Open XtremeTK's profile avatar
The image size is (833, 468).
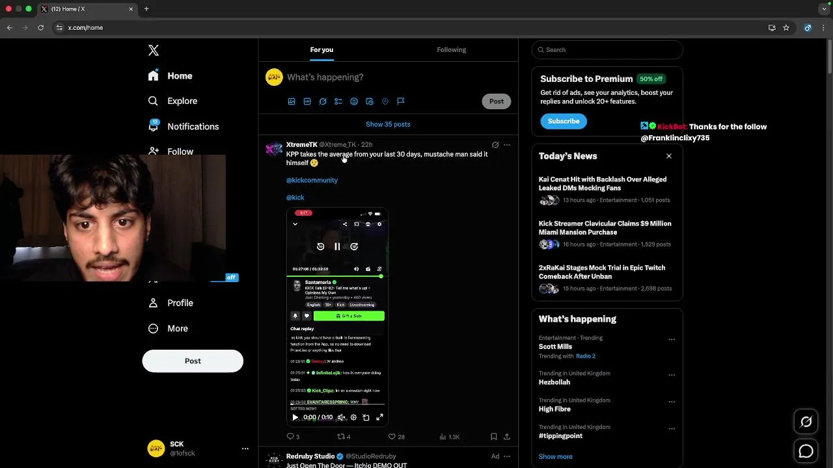(x=274, y=149)
